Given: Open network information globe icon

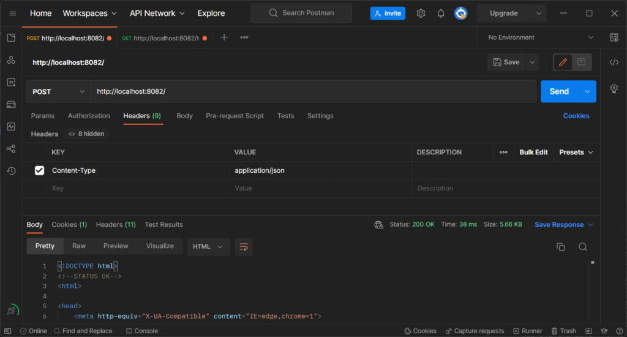Looking at the screenshot, I should click(x=378, y=224).
